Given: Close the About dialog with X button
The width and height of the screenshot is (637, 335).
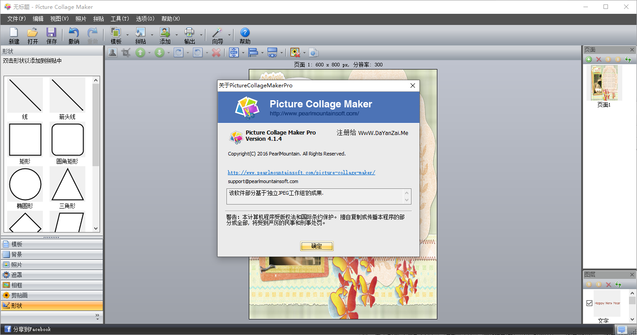Looking at the screenshot, I should pyautogui.click(x=413, y=86).
